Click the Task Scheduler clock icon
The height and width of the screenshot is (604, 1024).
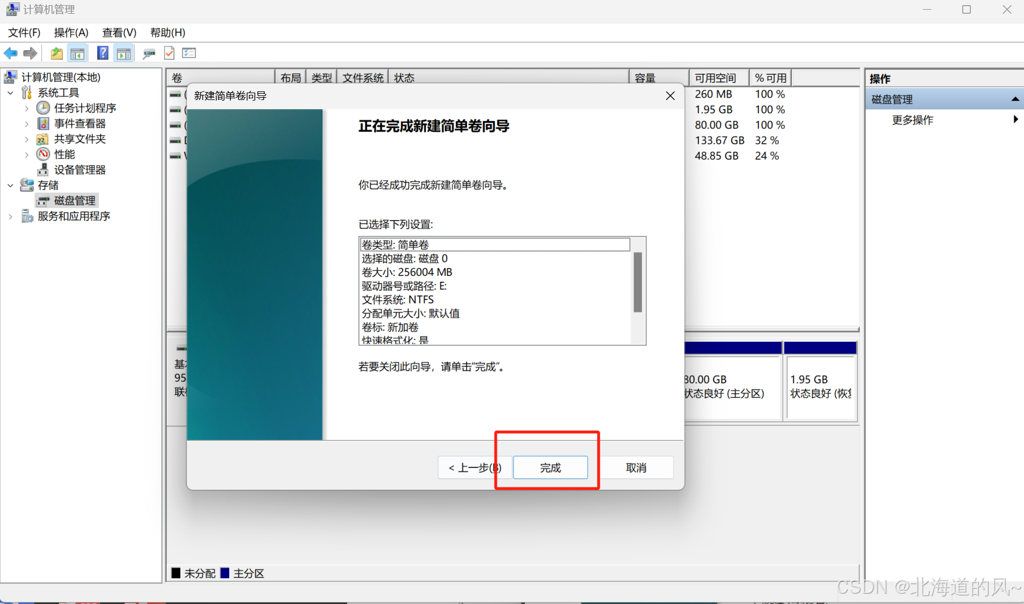[43, 107]
